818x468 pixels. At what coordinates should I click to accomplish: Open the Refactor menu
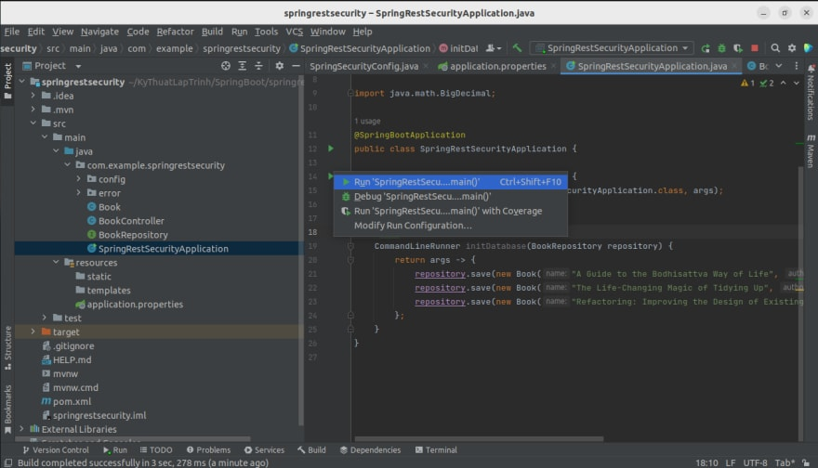[x=175, y=32]
